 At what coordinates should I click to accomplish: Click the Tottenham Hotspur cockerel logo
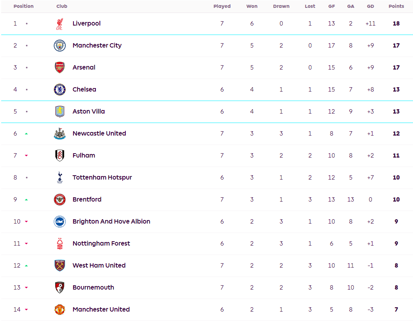59,178
